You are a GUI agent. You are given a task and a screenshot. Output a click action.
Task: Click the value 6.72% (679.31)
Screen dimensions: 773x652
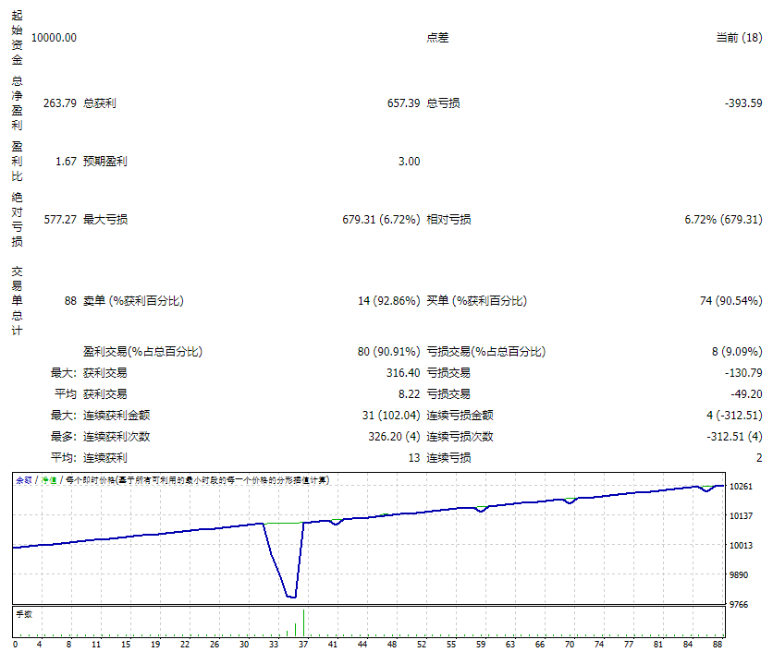tap(723, 219)
